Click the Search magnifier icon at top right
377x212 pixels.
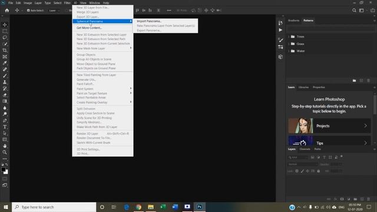(354, 11)
